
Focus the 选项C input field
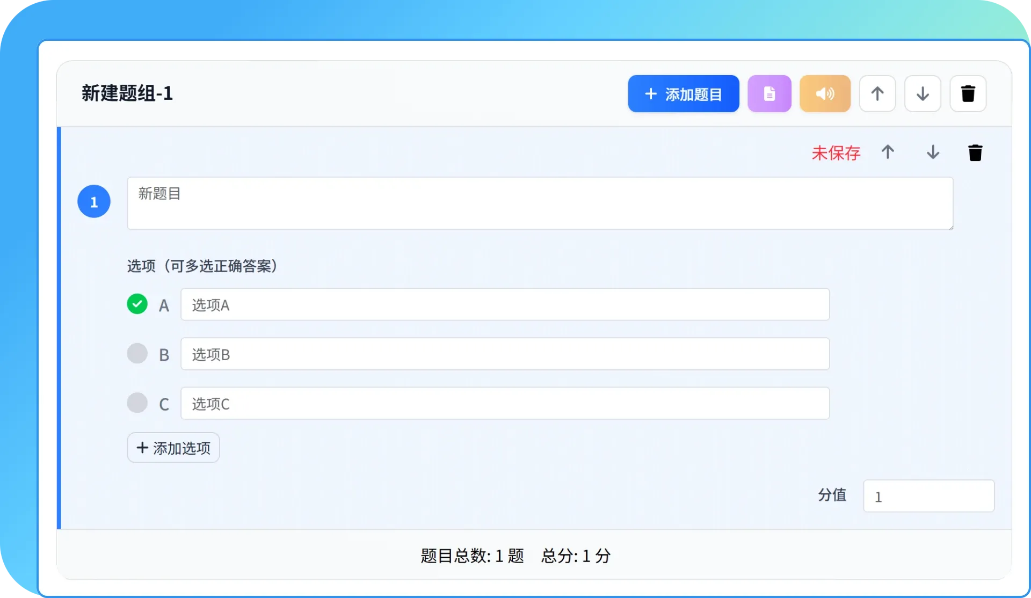[x=505, y=403]
